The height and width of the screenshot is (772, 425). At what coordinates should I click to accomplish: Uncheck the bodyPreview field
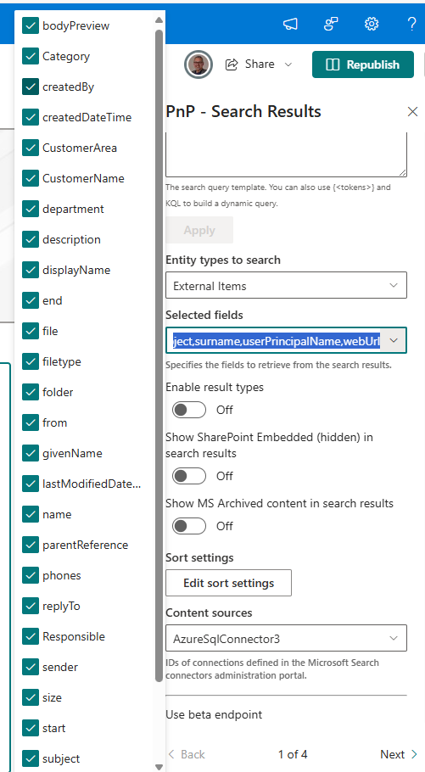31,25
